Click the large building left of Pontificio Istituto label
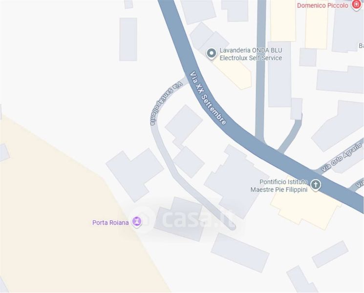The width and height of the screenshot is (364, 293). pos(235,182)
